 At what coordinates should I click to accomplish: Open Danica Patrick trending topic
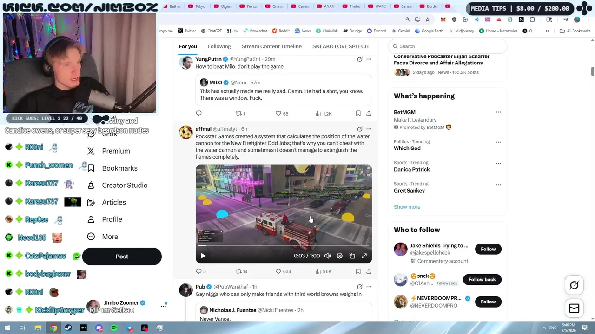[x=412, y=170]
